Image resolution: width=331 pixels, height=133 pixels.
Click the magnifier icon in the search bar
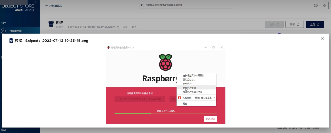pyautogui.click(x=143, y=5)
